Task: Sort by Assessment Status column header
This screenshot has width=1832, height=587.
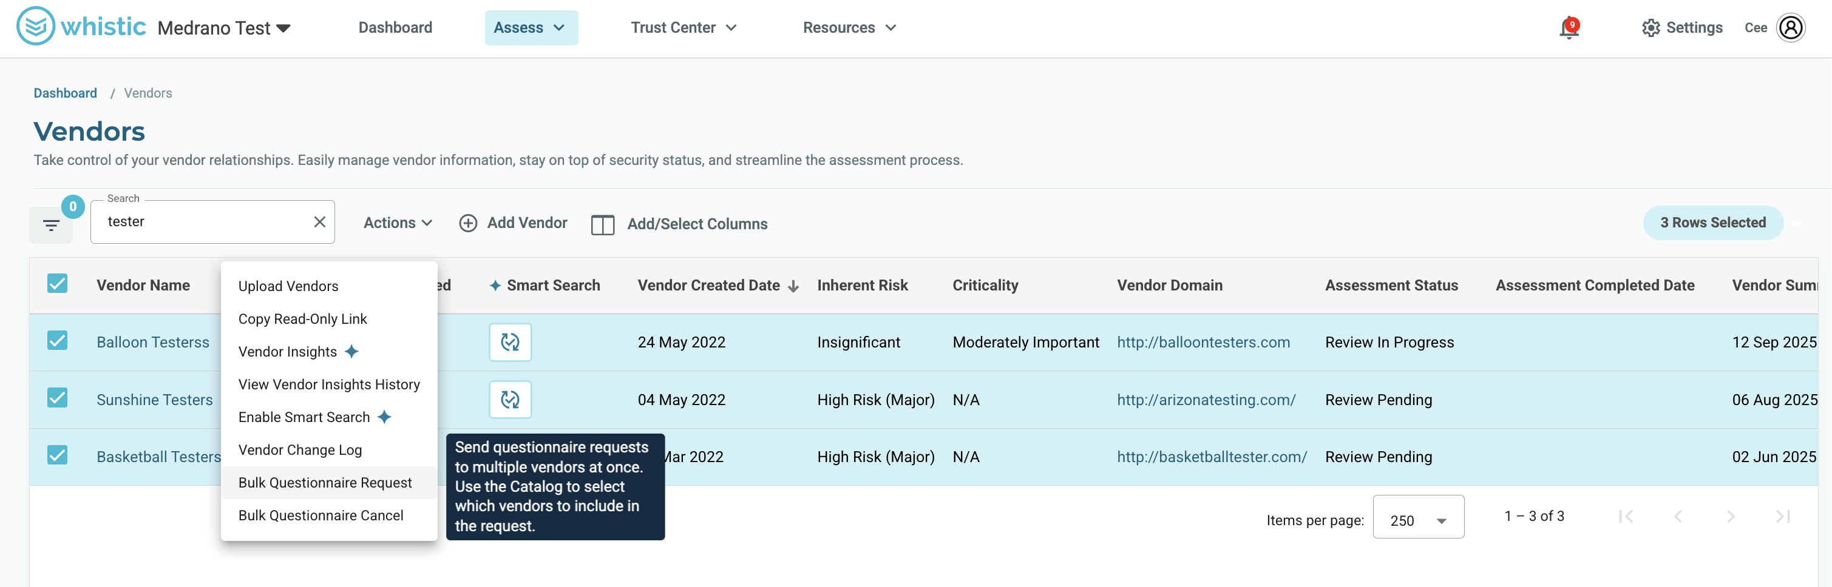Action: click(1391, 285)
